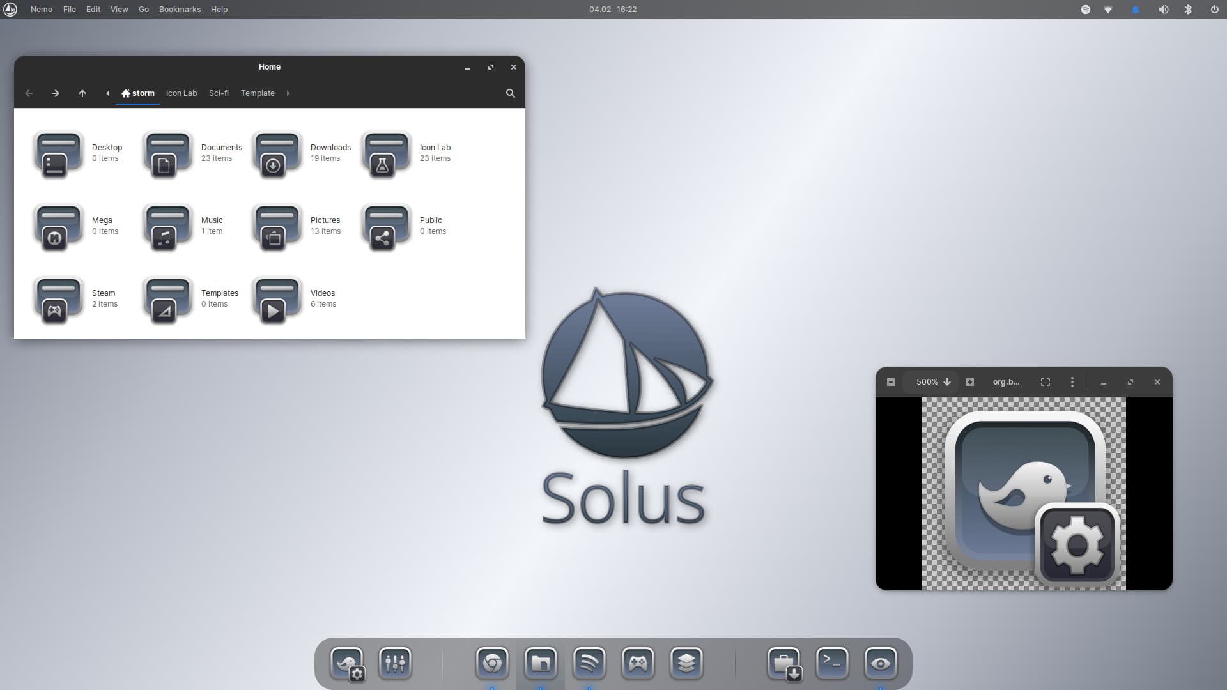Screen dimensions: 1227x690
Task: Open the Desktop folder icon
Action: click(x=58, y=154)
